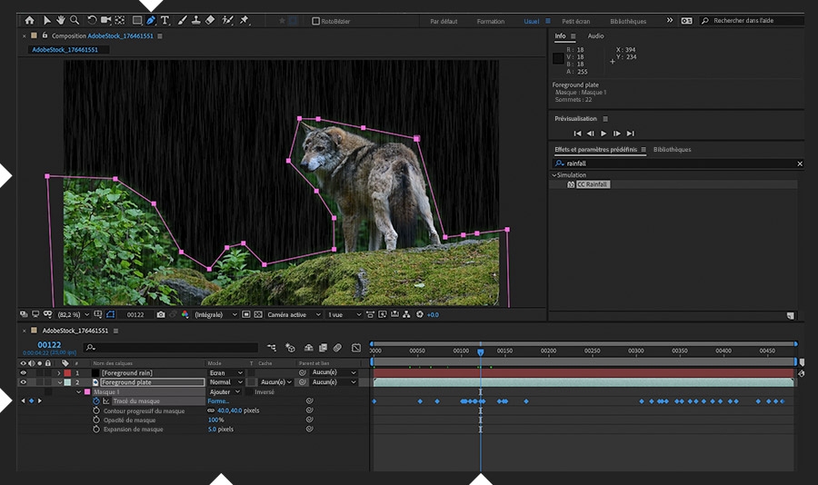The image size is (818, 485).
Task: Choose the horizontal Type tool
Action: coord(165,20)
